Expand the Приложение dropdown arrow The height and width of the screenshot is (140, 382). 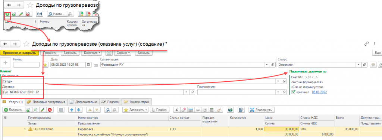pyautogui.click(x=278, y=92)
